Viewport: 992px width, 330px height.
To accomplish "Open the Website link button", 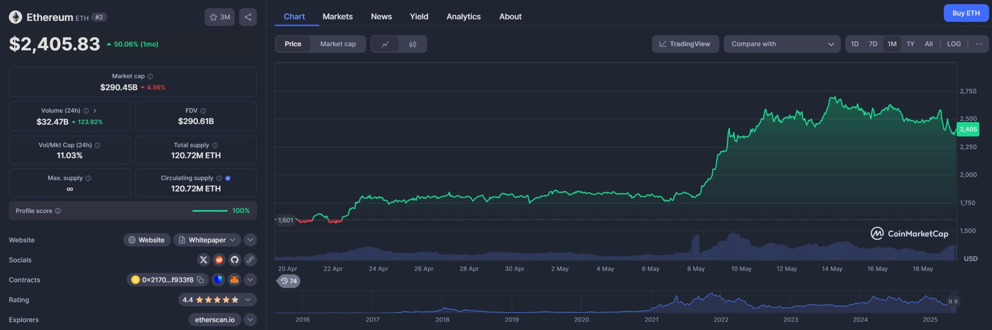I will tap(147, 240).
